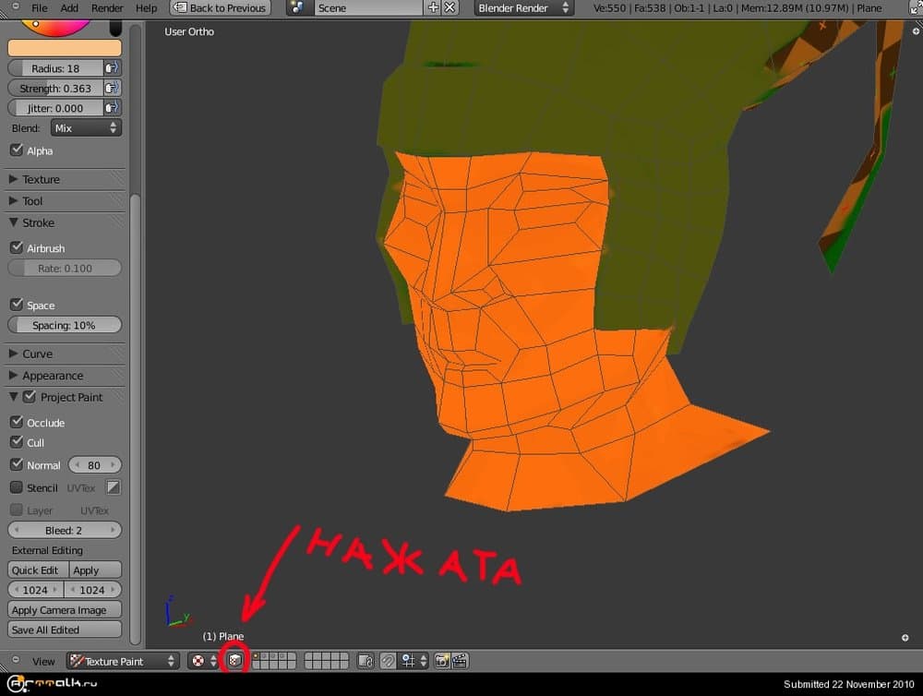This screenshot has height=696, width=923.
Task: Click the viewport shading sphere icon
Action: pos(198,661)
